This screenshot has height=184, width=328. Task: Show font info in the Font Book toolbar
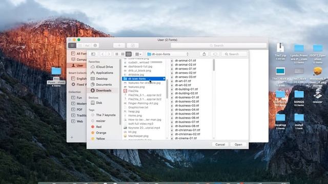[95, 45]
